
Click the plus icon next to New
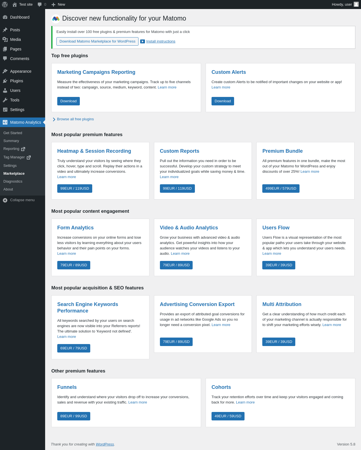pos(53,5)
